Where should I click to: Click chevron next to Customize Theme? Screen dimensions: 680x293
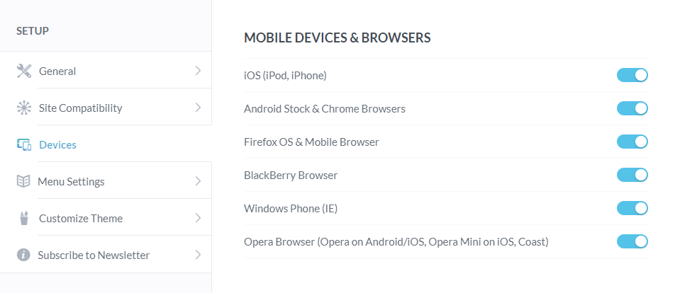199,218
